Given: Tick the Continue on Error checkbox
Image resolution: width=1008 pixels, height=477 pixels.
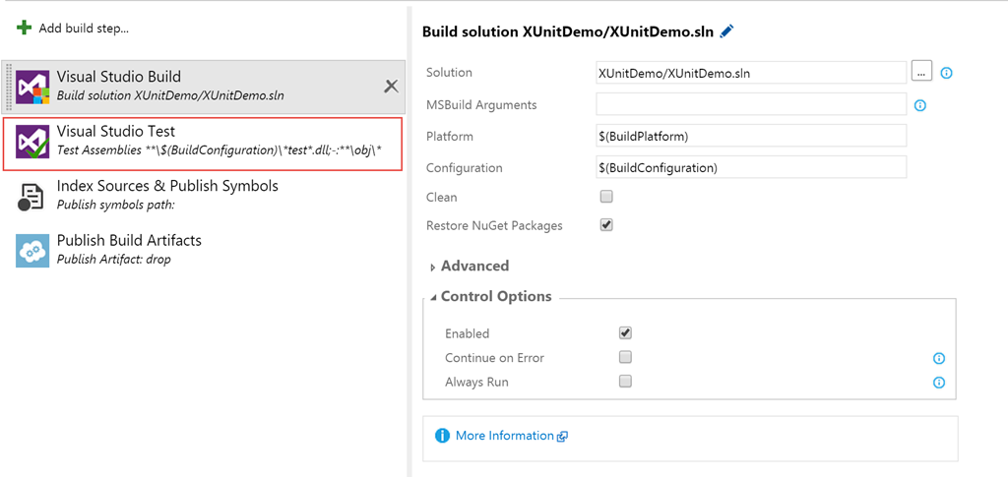Looking at the screenshot, I should (625, 356).
